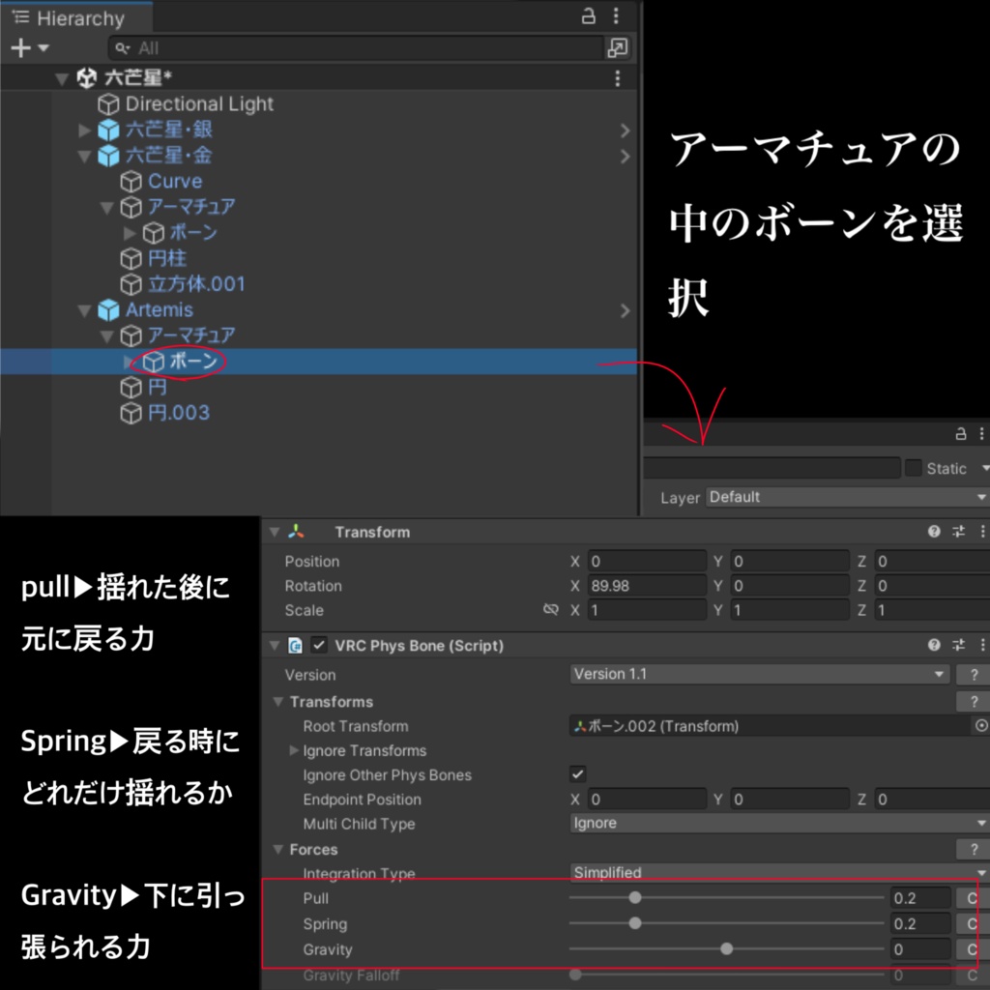The width and height of the screenshot is (990, 990).
Task: Open the VRC Phys Bone presets icon
Action: (958, 645)
